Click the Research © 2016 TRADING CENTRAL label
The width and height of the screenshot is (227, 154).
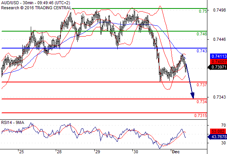coord(36,8)
